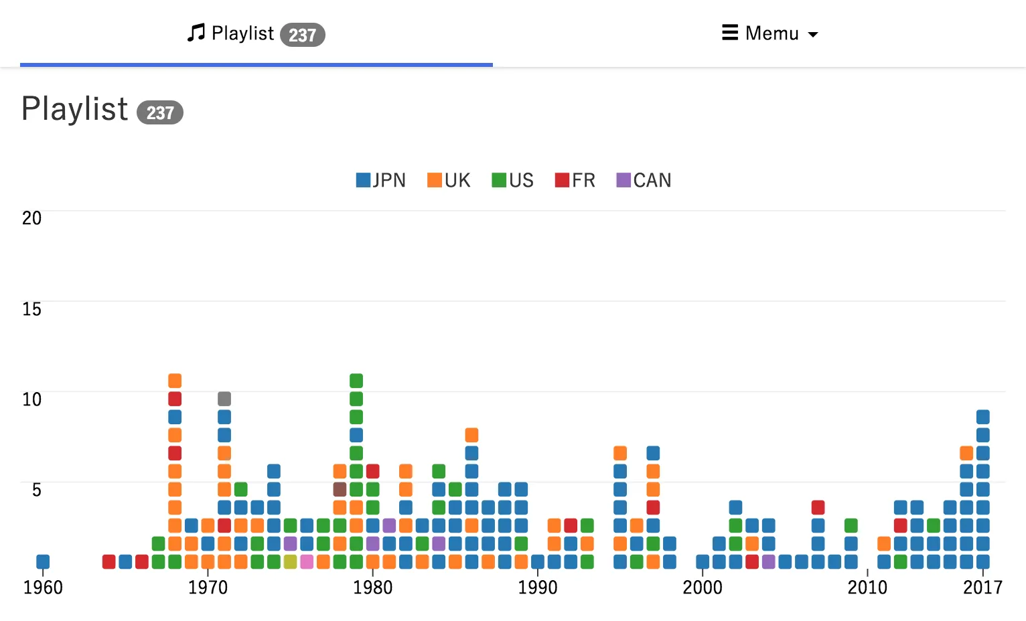Click the 1980 axis label

tap(372, 588)
